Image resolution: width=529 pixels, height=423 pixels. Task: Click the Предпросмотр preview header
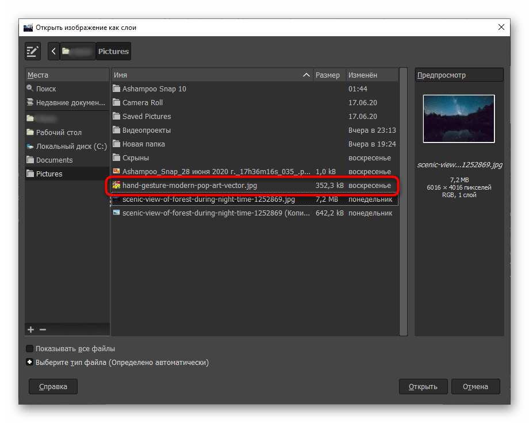(459, 75)
